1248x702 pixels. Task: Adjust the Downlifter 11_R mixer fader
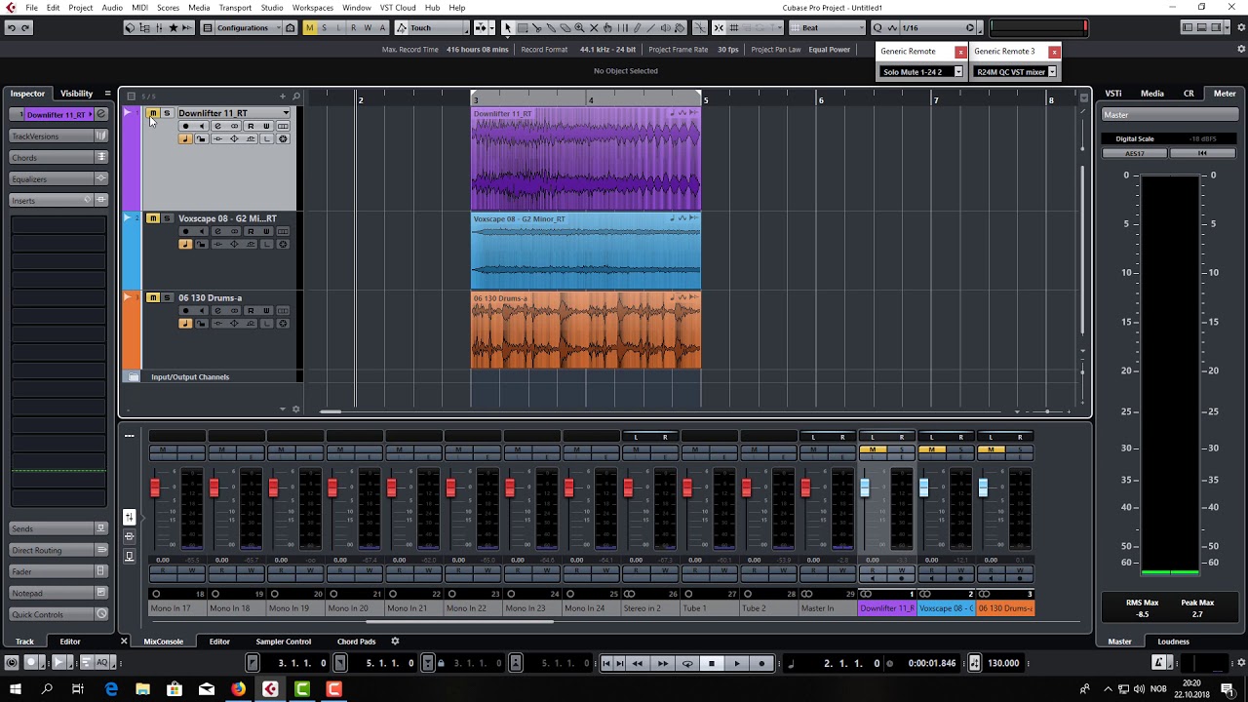tap(865, 487)
